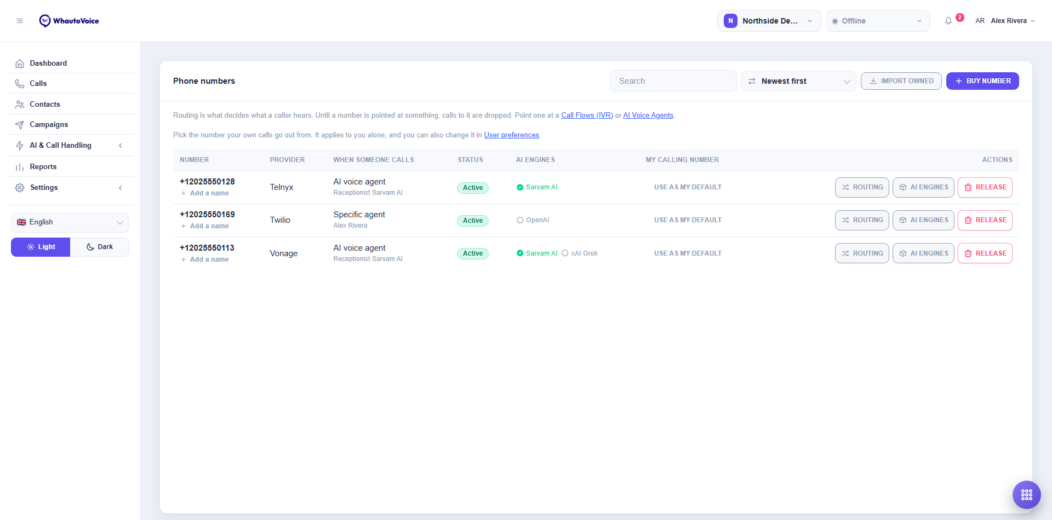Release the Telnyx number +12025550128
Image resolution: width=1052 pixels, height=520 pixels.
pyautogui.click(x=985, y=187)
